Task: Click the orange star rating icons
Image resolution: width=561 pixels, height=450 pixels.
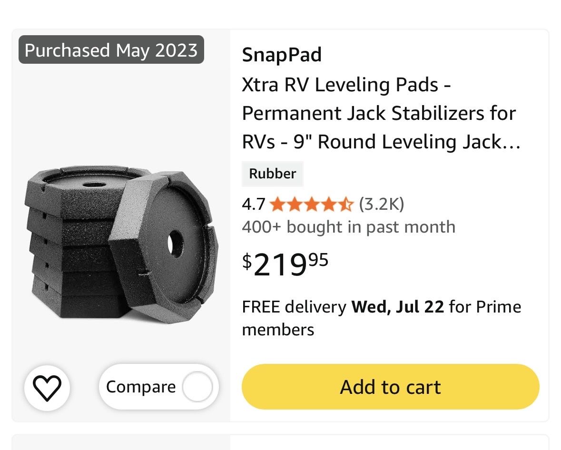Action: click(312, 205)
